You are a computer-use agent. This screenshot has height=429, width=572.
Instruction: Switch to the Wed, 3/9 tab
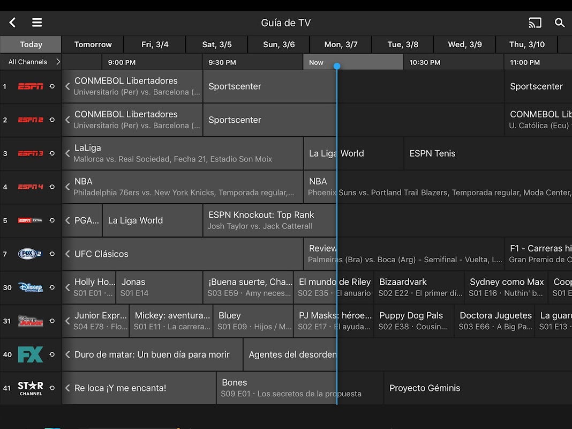pyautogui.click(x=465, y=45)
